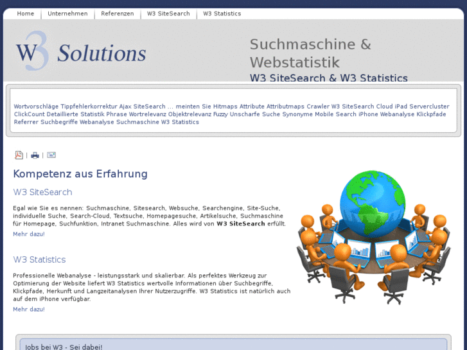Open the W3 SiteSearch section heading
This screenshot has height=350, width=467.
pyautogui.click(x=42, y=192)
